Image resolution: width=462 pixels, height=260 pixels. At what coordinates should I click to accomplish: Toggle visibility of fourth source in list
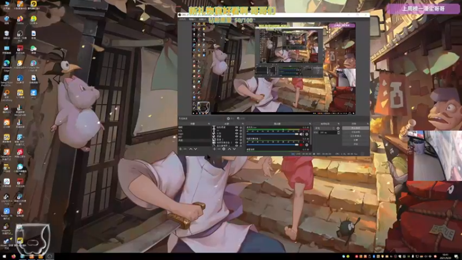click(x=237, y=136)
